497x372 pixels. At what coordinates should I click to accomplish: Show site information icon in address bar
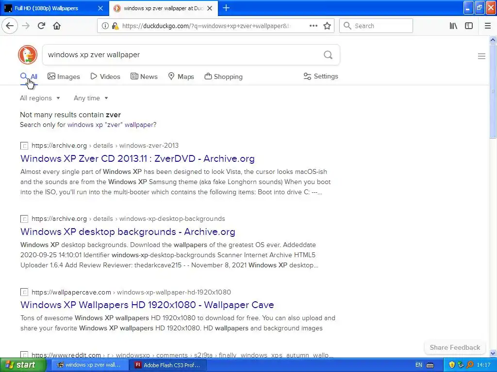coord(105,26)
